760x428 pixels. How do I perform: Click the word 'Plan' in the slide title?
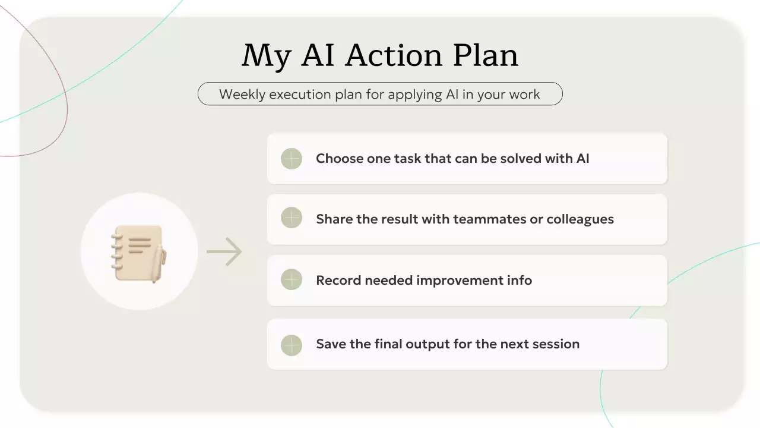(x=485, y=56)
